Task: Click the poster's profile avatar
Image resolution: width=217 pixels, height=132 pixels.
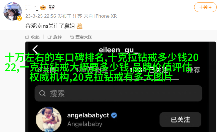Action: (12, 11)
